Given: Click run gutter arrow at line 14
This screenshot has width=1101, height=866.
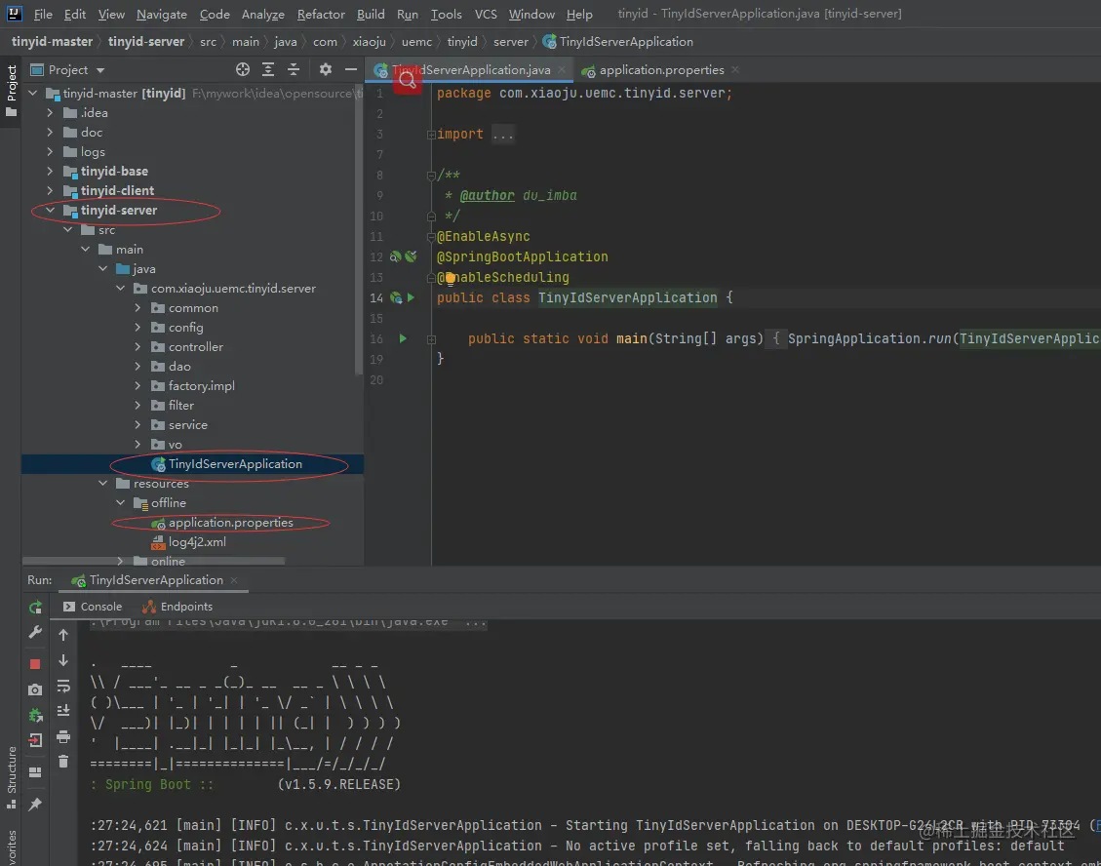Looking at the screenshot, I should point(411,297).
